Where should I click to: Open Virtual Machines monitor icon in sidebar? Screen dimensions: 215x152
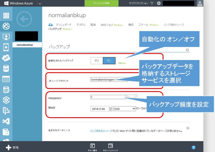coord(6,37)
